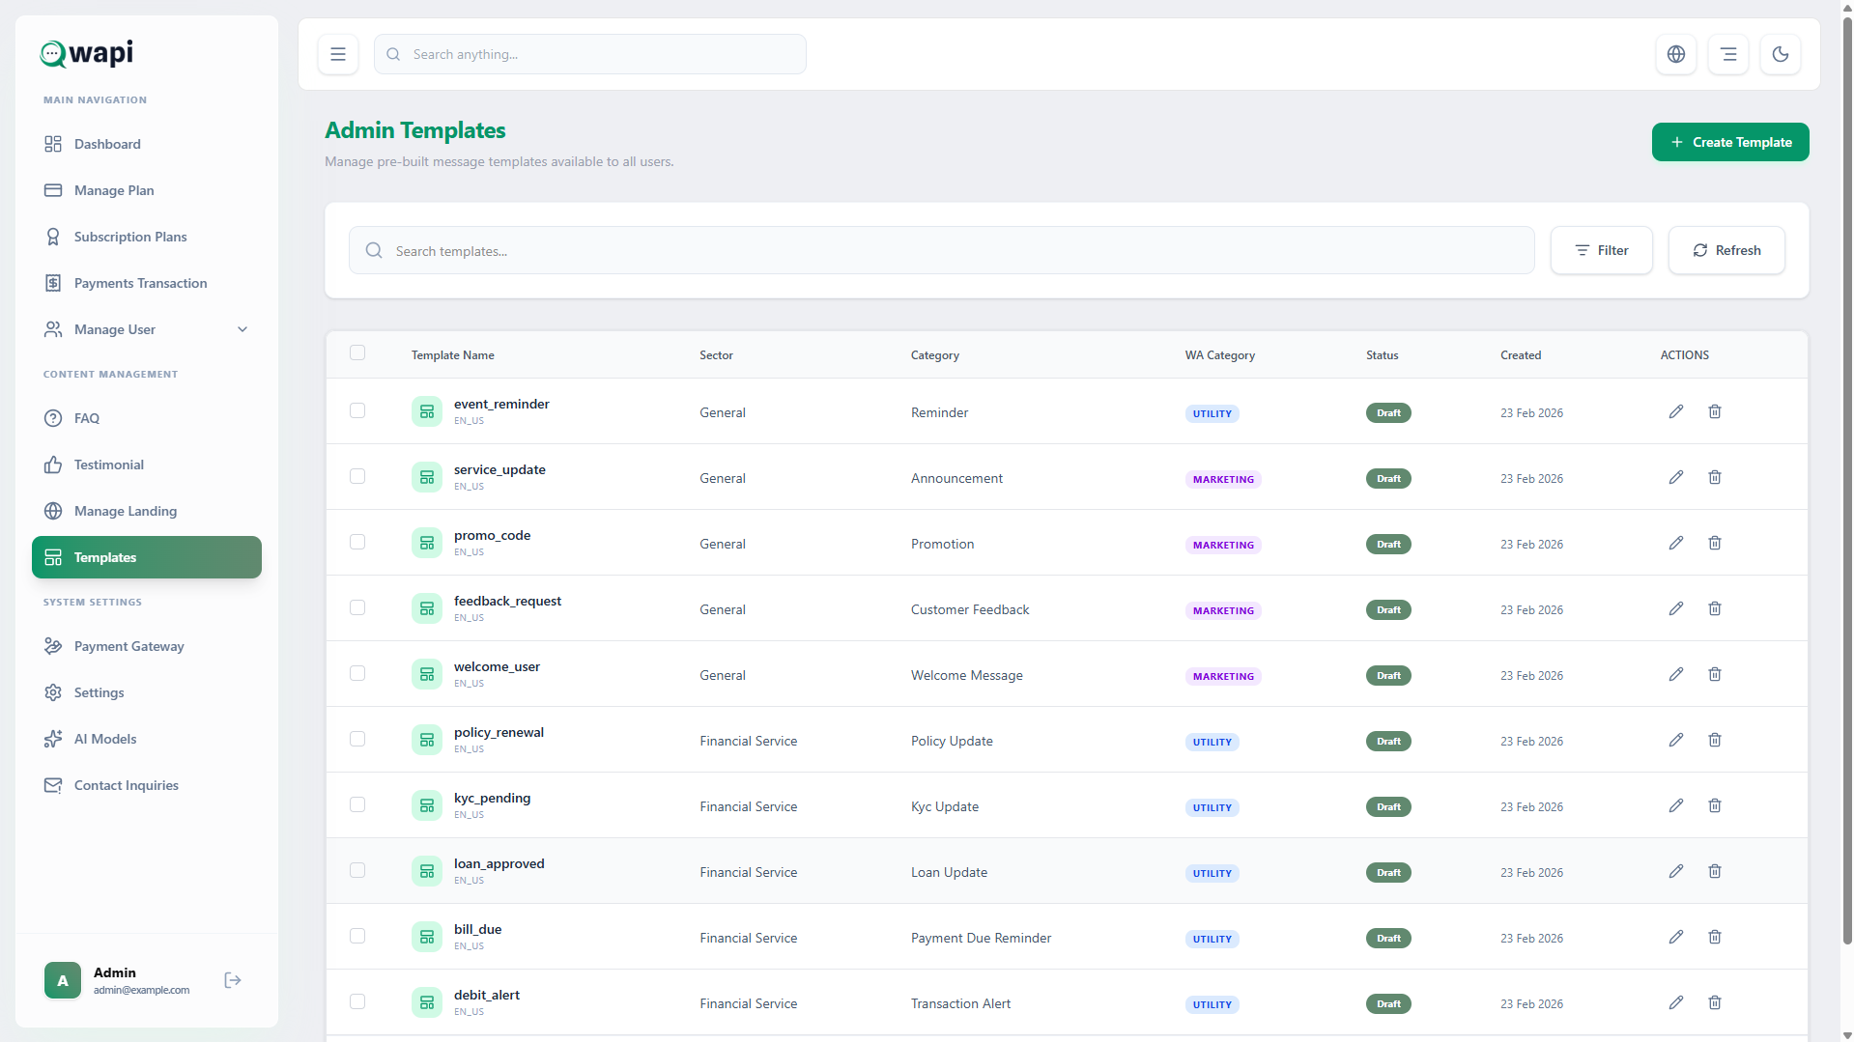
Task: Click the Create Template button
Action: pos(1729,143)
